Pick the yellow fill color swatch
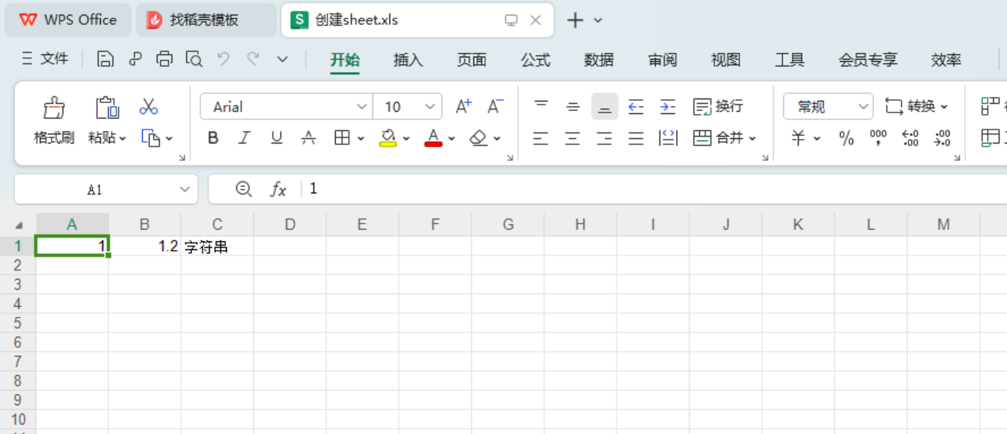Screen dimensions: 1007x434 (x=388, y=143)
